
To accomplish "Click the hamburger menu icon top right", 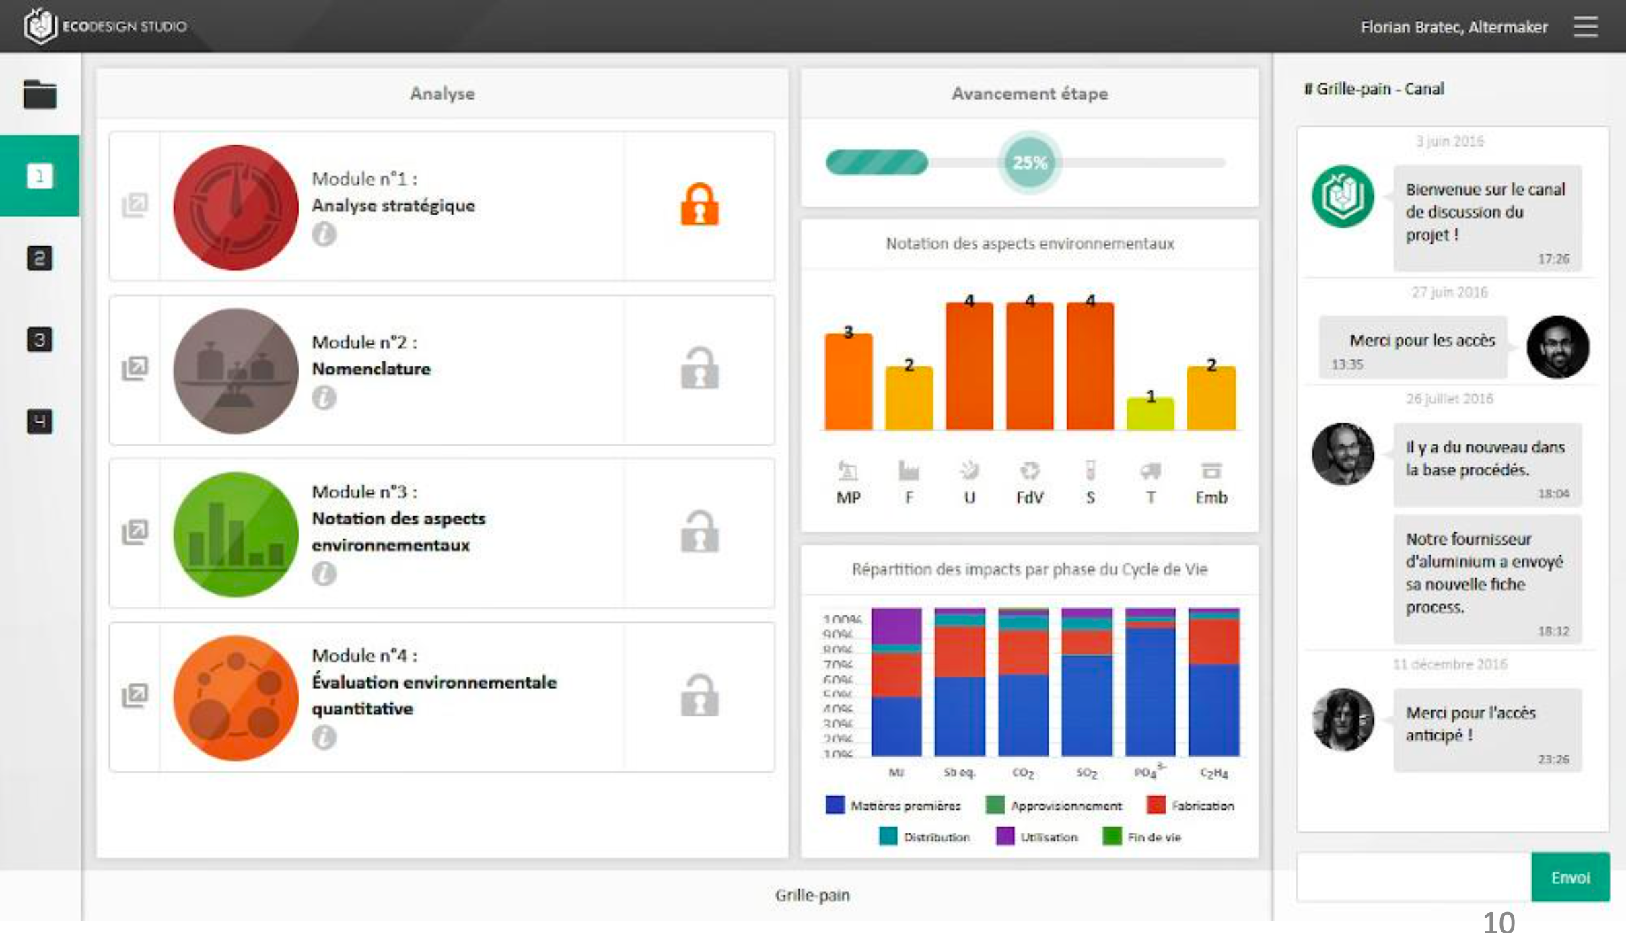I will pyautogui.click(x=1585, y=27).
